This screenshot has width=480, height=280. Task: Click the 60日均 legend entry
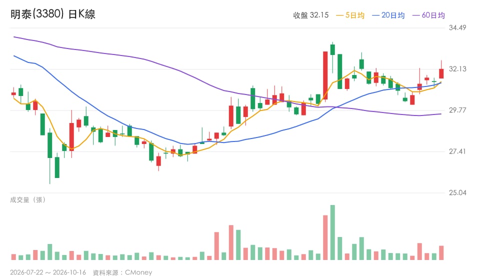pyautogui.click(x=428, y=15)
